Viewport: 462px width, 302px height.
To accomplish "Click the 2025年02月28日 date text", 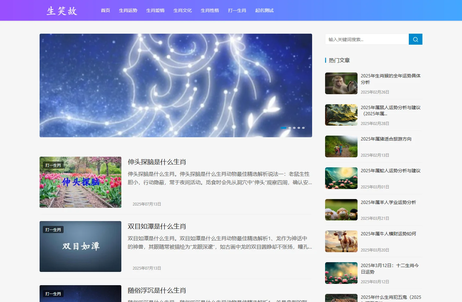I will [x=375, y=124].
